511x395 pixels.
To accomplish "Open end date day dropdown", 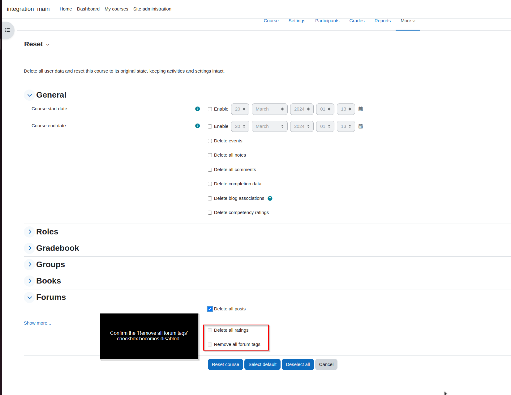I will tap(240, 126).
